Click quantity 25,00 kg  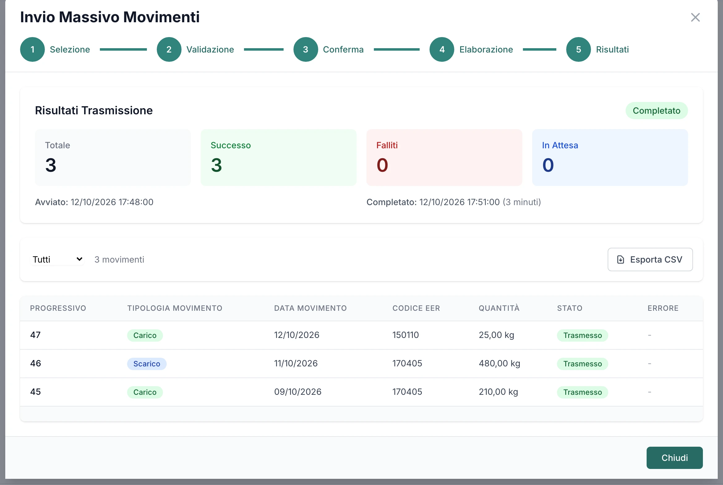pos(496,335)
